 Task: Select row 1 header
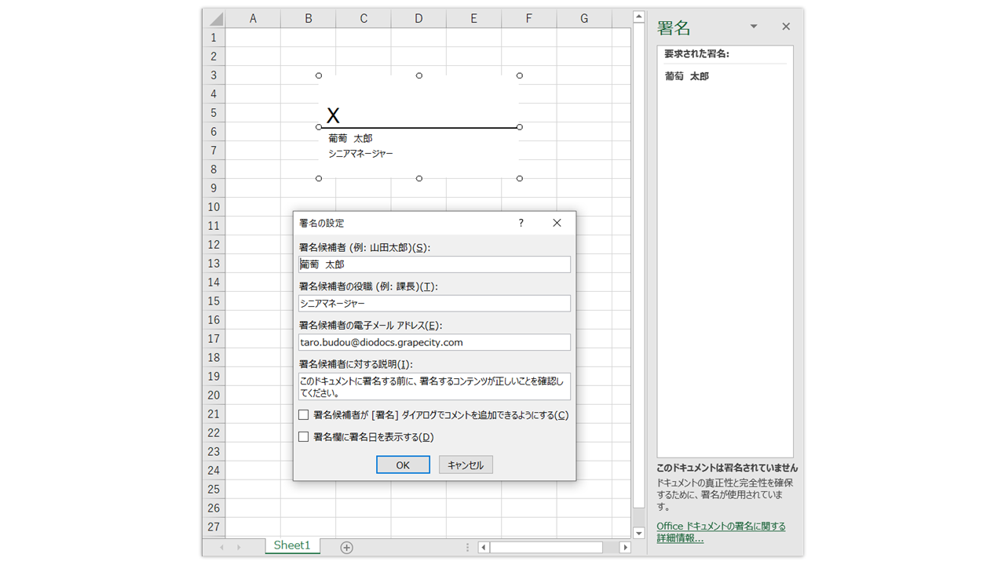214,38
